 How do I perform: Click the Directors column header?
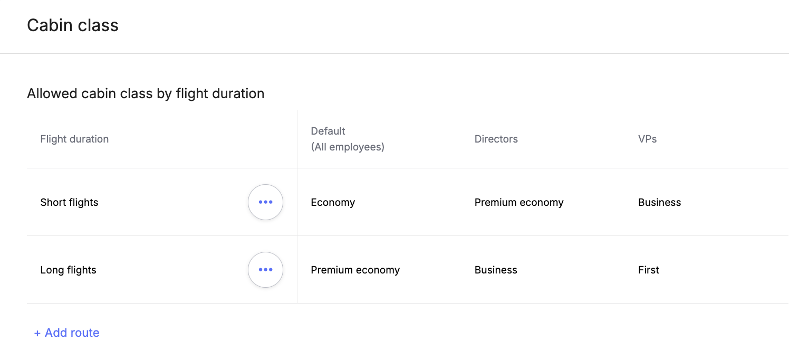tap(496, 139)
